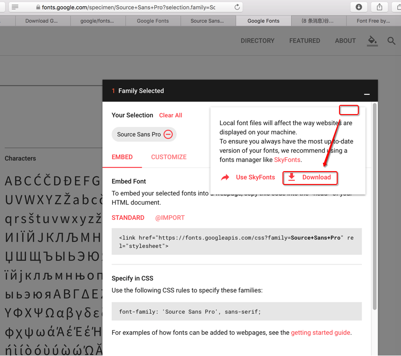Click the Safari reader view icon
401x356 pixels.
click(x=15, y=7)
